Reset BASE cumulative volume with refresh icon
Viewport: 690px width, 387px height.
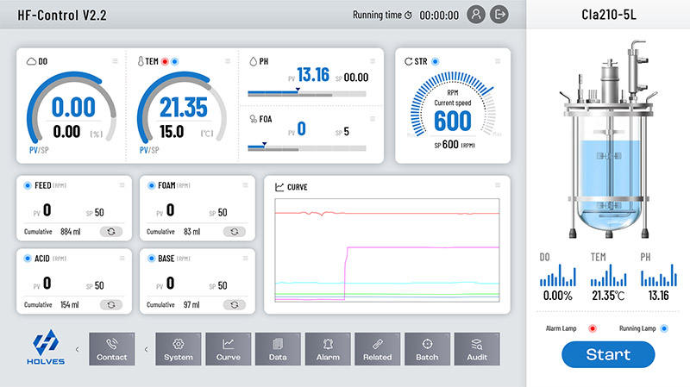pos(235,304)
